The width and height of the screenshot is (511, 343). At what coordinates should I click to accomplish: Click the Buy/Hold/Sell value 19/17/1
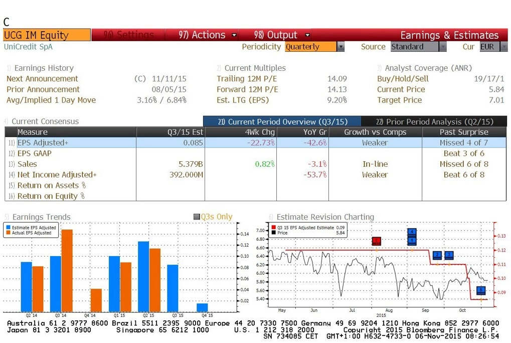coord(489,79)
